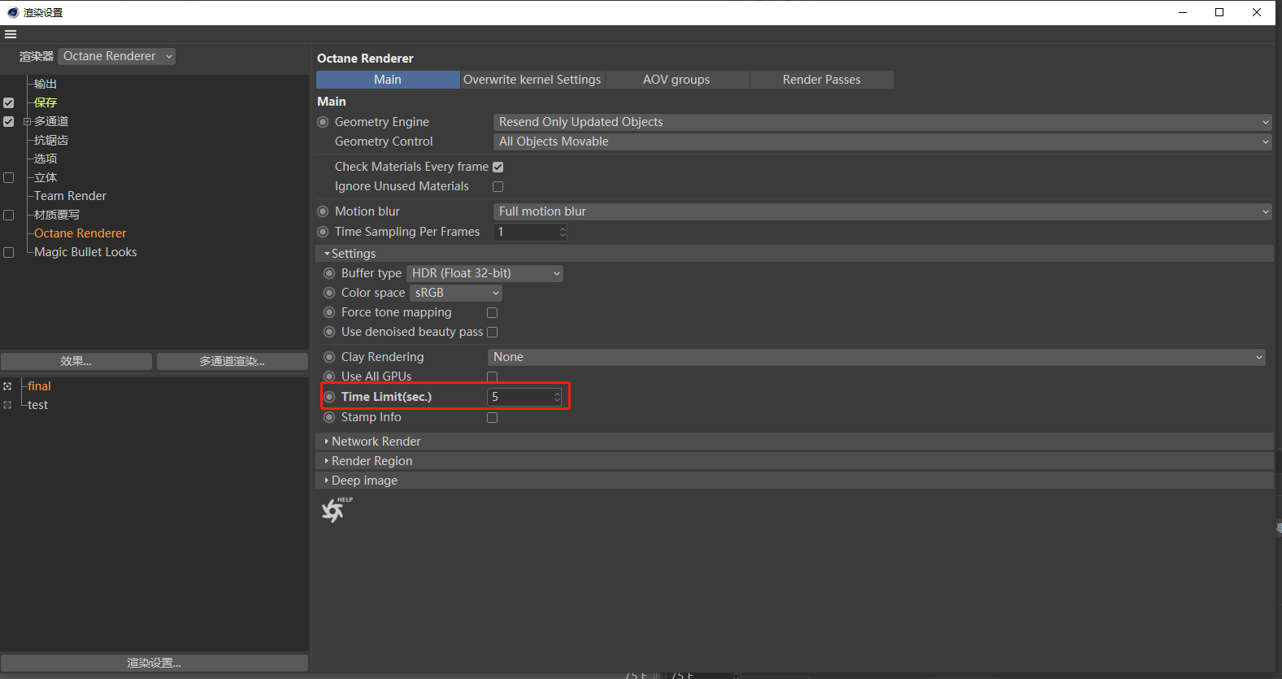
Task: Uncheck the 保存 checkbox in sidebar
Action: click(x=9, y=103)
